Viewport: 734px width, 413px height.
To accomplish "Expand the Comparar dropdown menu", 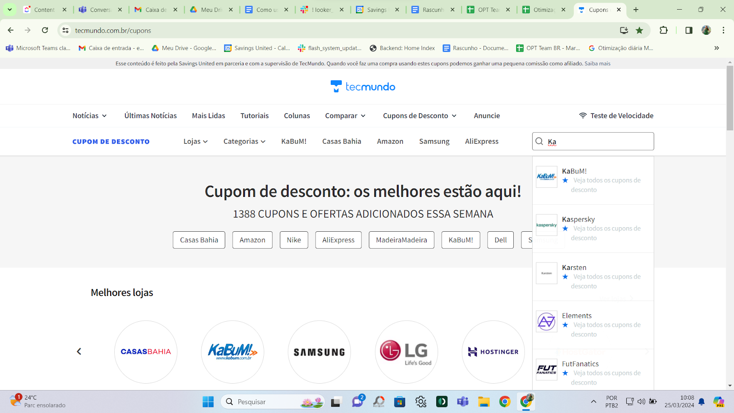I will [x=345, y=116].
